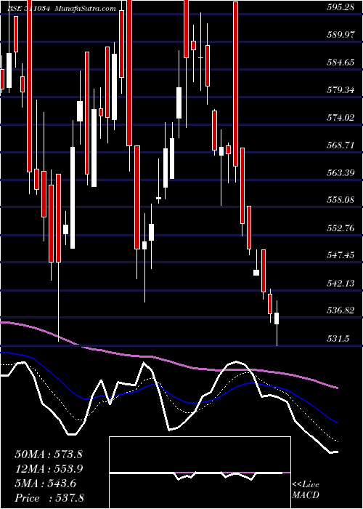Click the 12MA : 553.9 reading

click(x=49, y=469)
